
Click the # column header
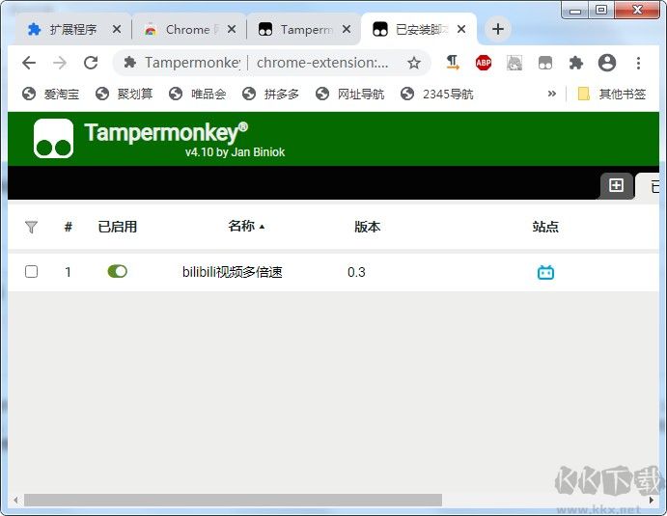(x=69, y=227)
